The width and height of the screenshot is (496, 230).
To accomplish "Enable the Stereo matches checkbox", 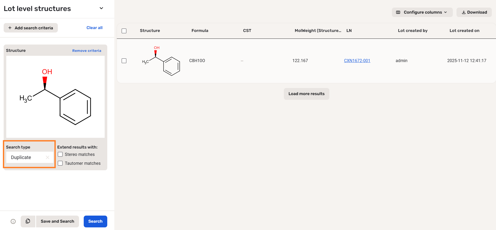I will point(60,155).
